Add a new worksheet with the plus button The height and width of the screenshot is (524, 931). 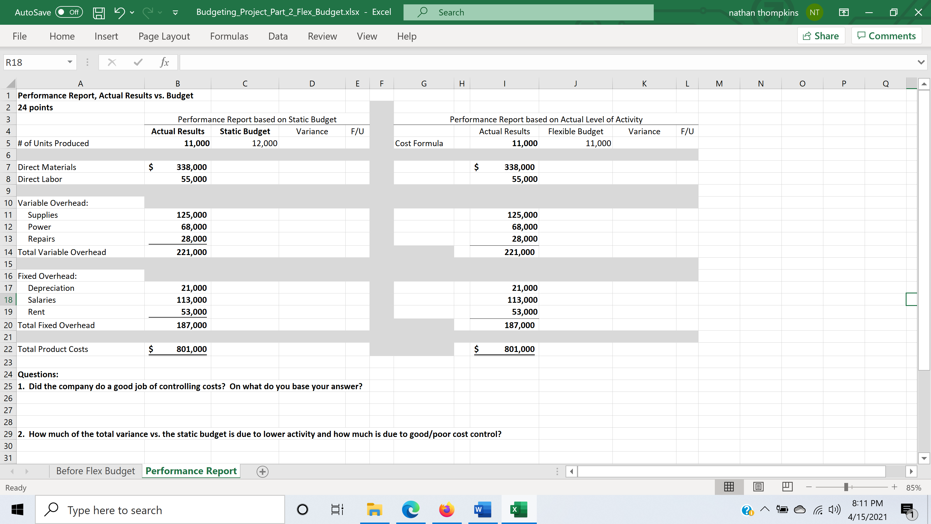(263, 471)
